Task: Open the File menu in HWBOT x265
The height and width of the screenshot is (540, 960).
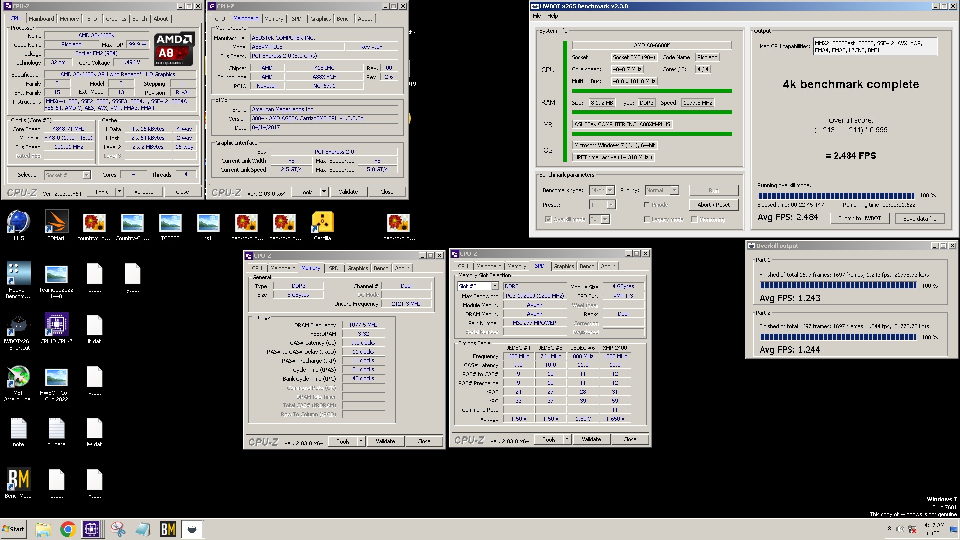Action: (x=537, y=16)
